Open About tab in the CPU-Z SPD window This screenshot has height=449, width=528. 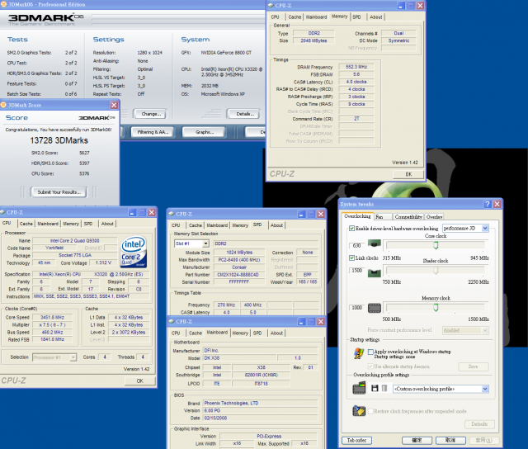276,225
